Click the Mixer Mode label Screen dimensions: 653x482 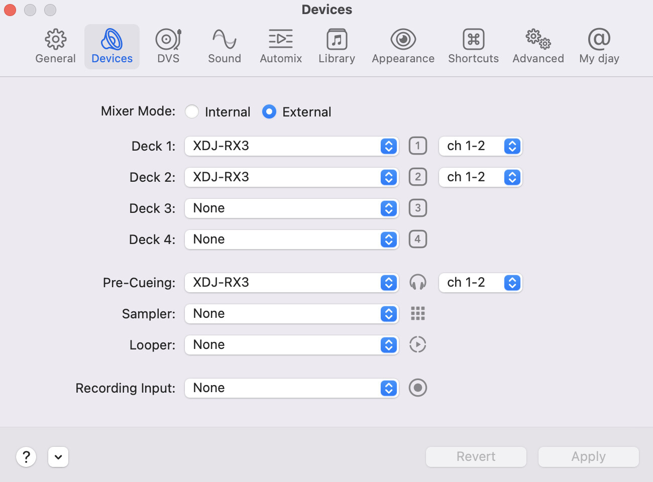(138, 111)
